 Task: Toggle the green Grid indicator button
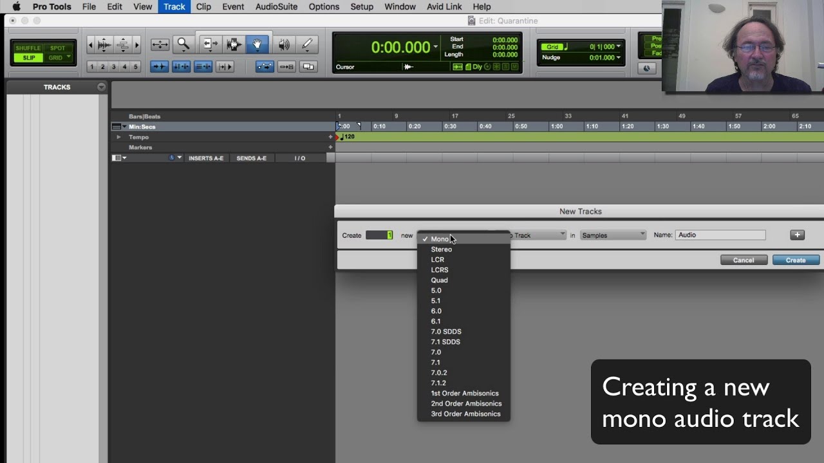[552, 47]
